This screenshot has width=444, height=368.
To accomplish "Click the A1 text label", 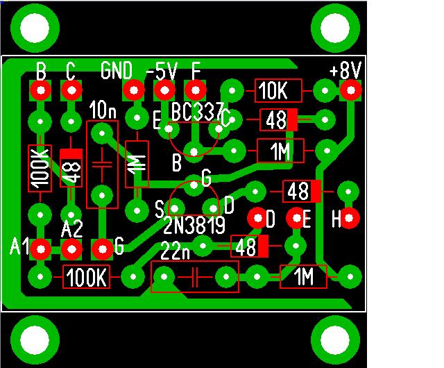I will tap(19, 246).
